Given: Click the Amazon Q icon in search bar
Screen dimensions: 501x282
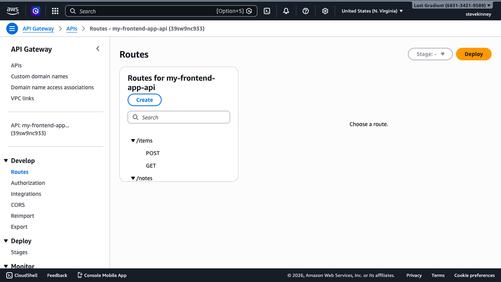Looking at the screenshot, I should click(249, 11).
